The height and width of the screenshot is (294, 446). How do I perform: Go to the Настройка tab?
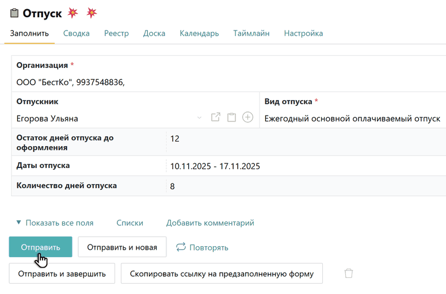[x=303, y=33]
